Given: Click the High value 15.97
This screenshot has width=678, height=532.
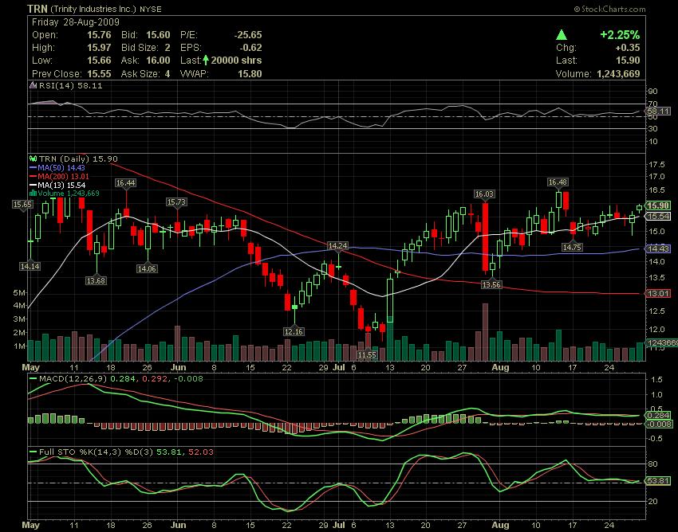Looking at the screenshot, I should tap(99, 48).
